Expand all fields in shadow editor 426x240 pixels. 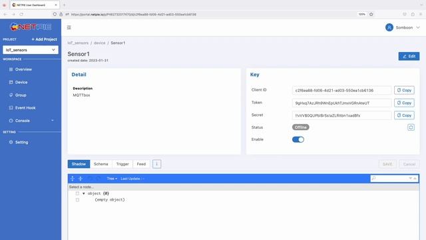pyautogui.click(x=73, y=179)
